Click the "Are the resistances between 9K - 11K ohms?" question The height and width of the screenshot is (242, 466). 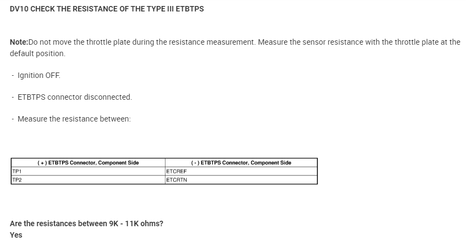87,223
